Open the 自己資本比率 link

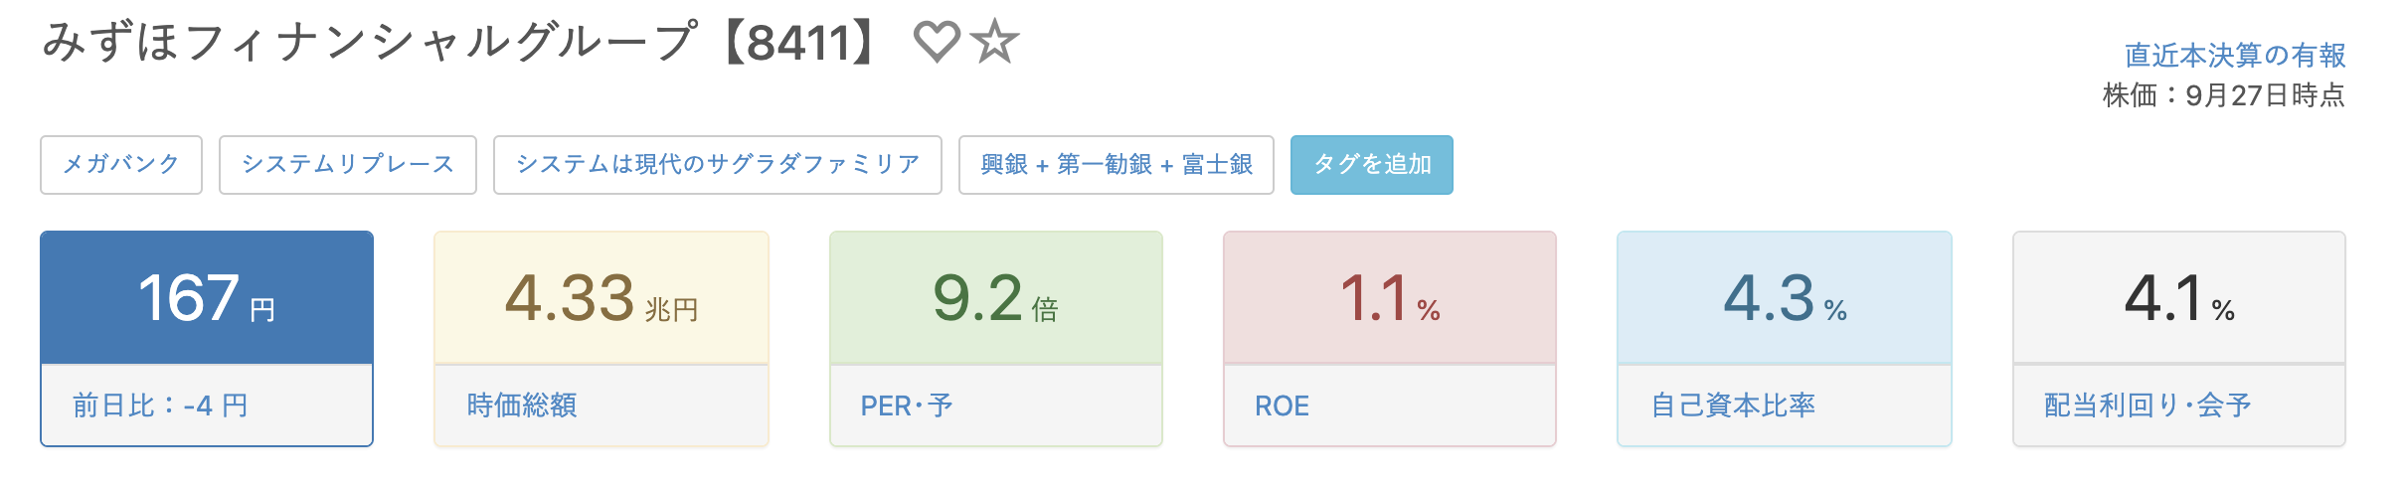pos(1733,406)
